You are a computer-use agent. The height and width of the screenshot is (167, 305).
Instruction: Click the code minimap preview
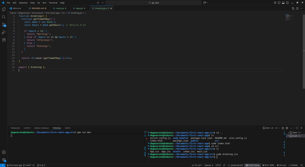pos(289,17)
